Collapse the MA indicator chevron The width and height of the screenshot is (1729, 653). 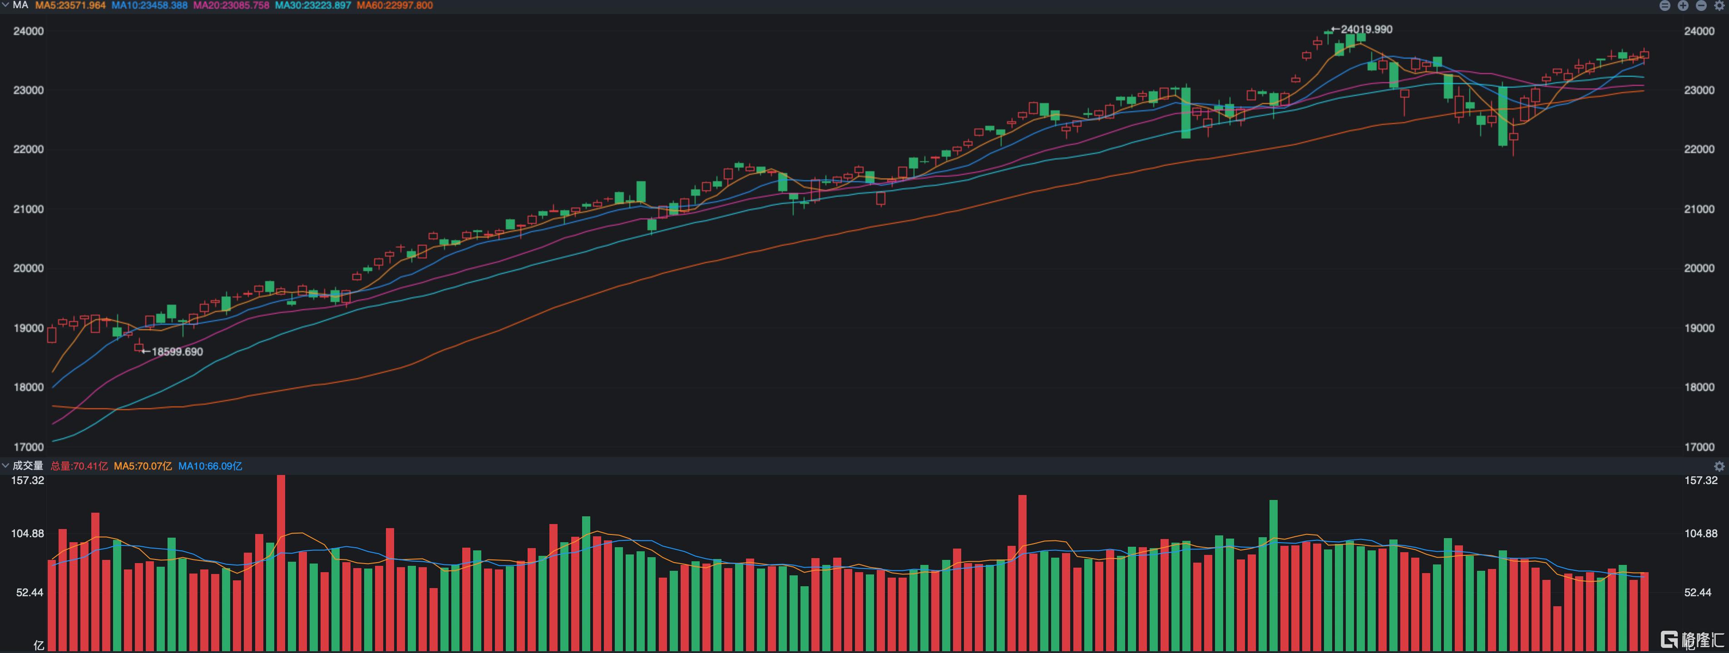tap(5, 5)
